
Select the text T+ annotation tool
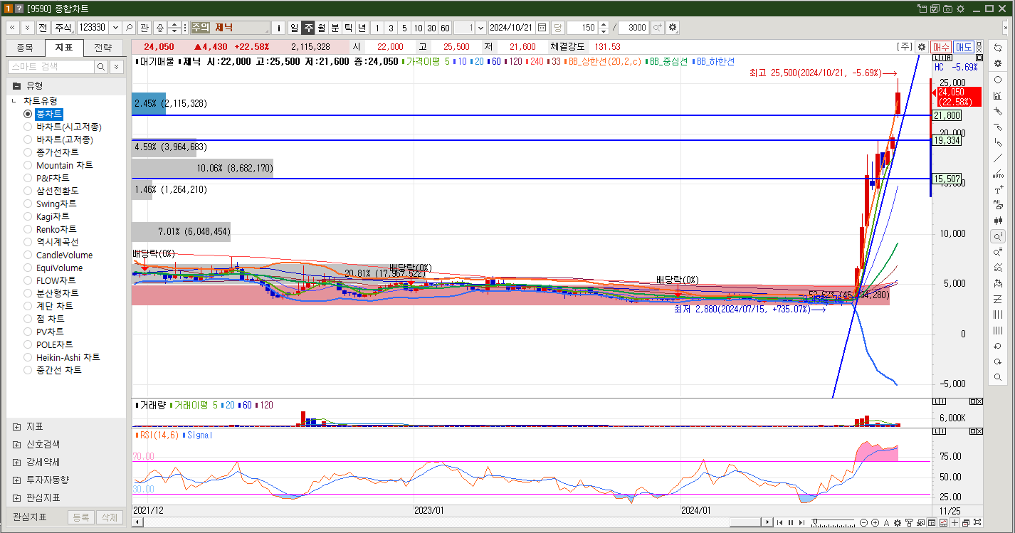(x=997, y=189)
